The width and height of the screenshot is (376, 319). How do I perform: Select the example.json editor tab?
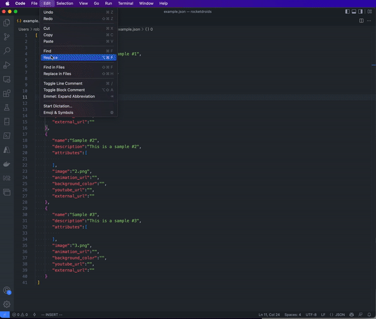point(28,21)
